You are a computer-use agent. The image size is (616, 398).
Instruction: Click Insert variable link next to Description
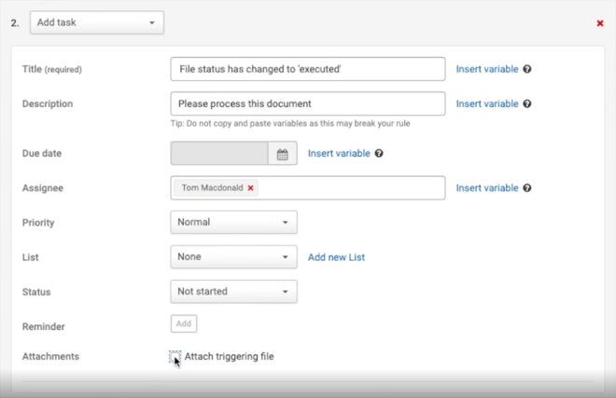click(486, 103)
